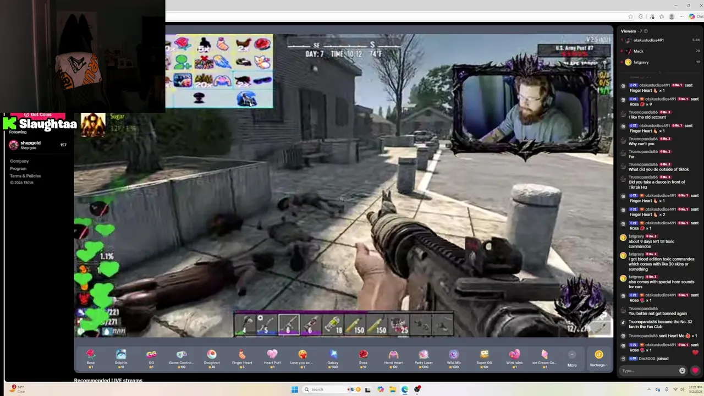This screenshot has width=704, height=396.
Task: Open the weather widget on taskbar
Action: tap(16, 389)
